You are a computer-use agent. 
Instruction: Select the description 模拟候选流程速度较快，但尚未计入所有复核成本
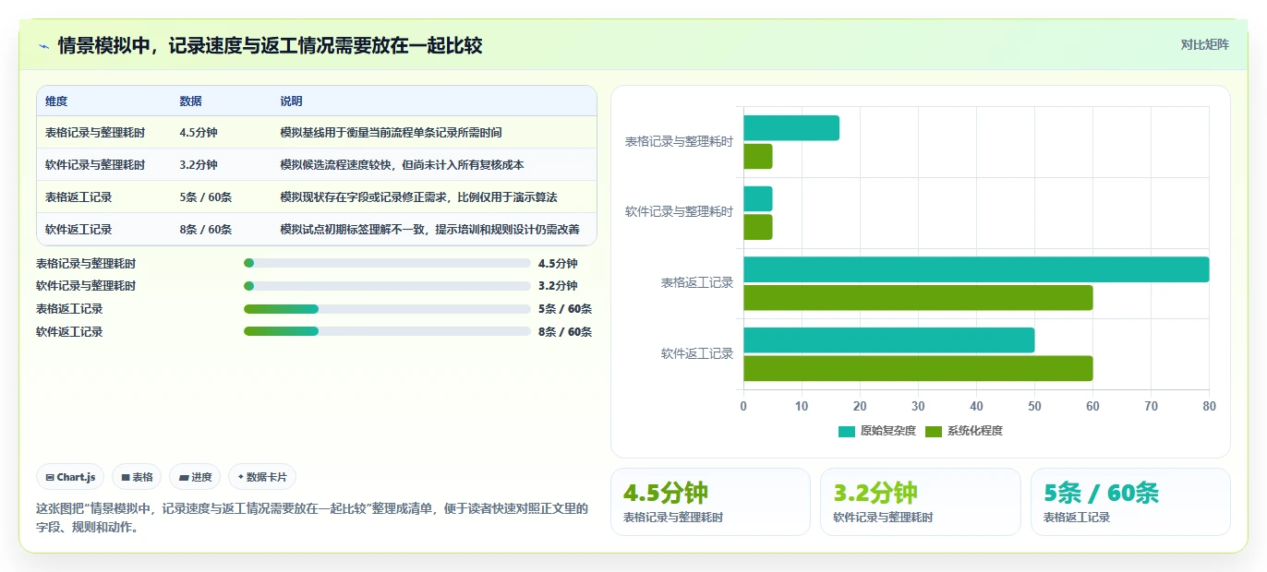402,165
